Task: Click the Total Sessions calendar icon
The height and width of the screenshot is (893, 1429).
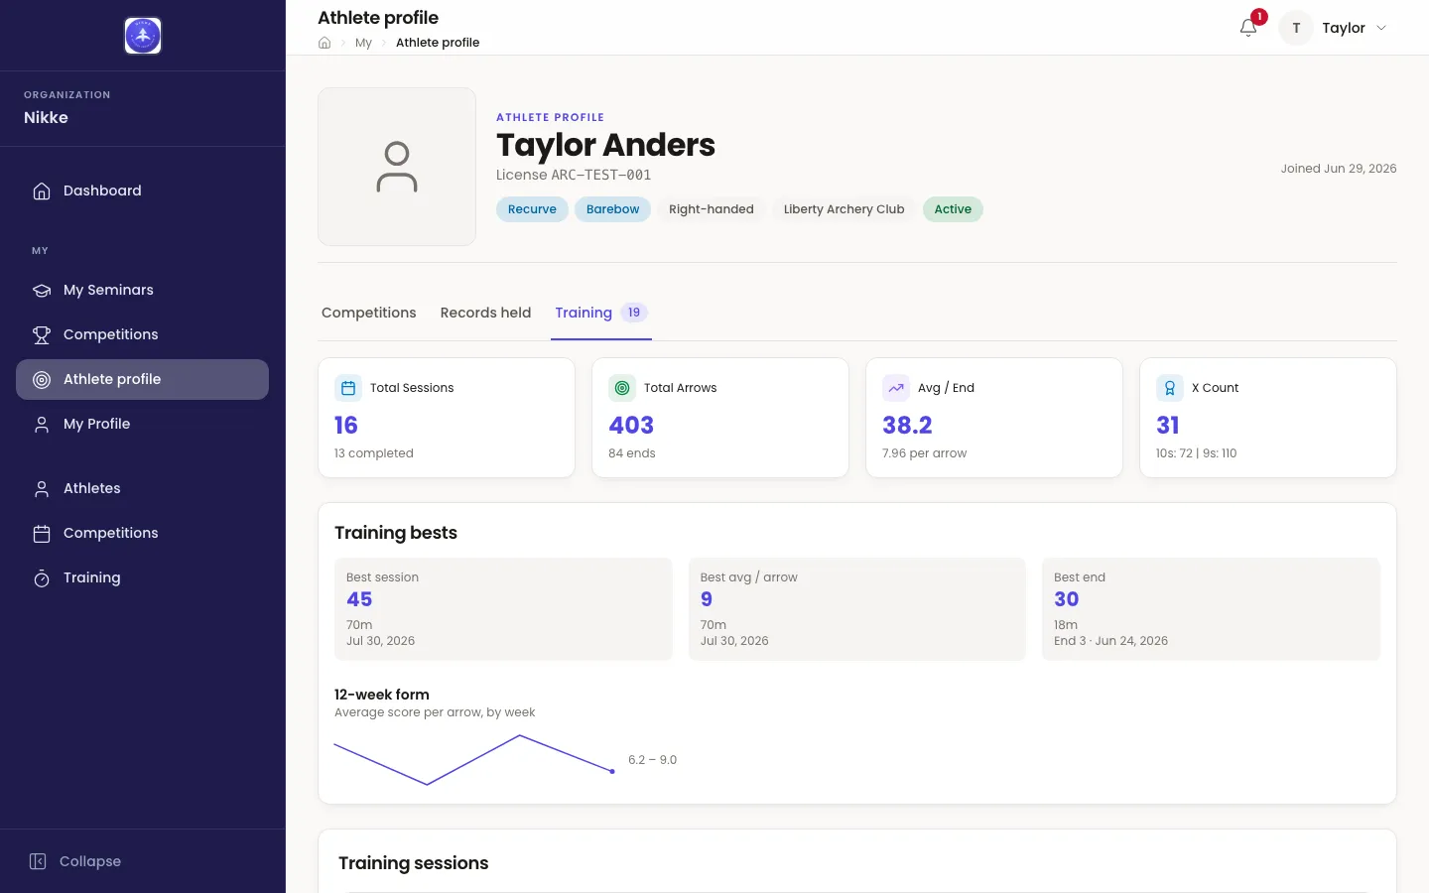Action: point(348,388)
